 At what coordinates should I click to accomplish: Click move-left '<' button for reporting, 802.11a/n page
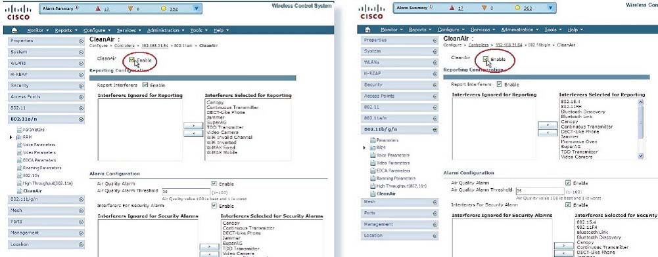193,134
